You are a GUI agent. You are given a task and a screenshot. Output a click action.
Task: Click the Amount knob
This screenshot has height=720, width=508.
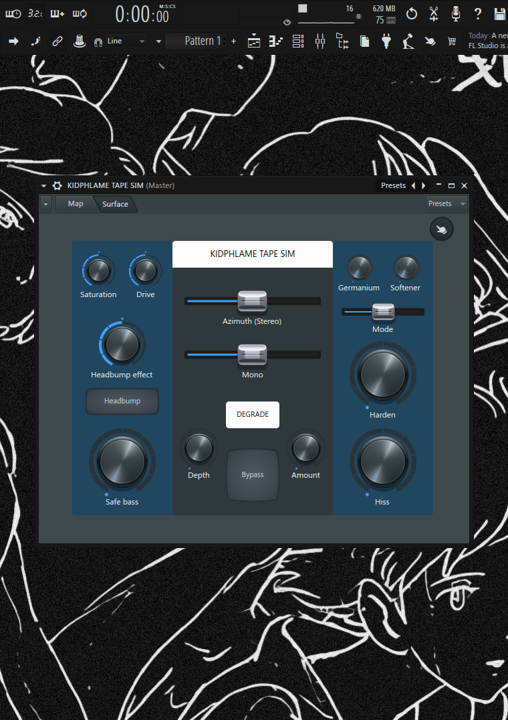click(306, 448)
